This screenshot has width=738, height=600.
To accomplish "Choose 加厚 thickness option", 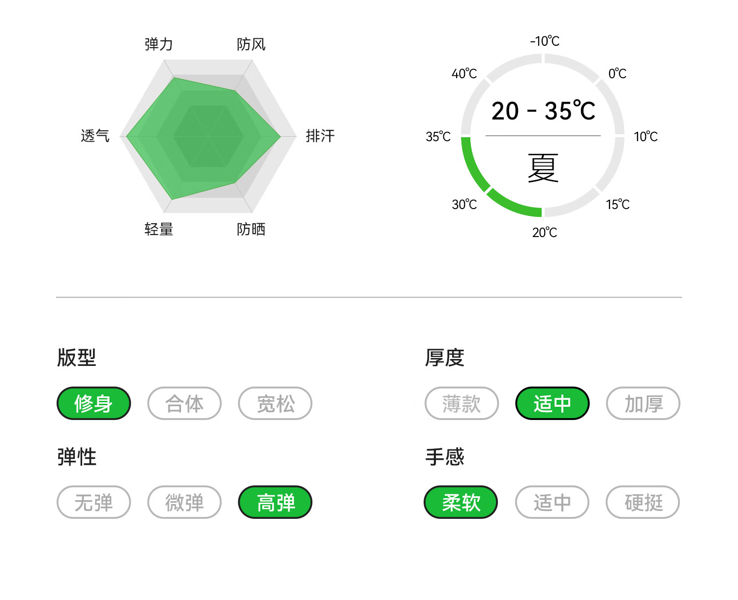I will click(x=643, y=404).
